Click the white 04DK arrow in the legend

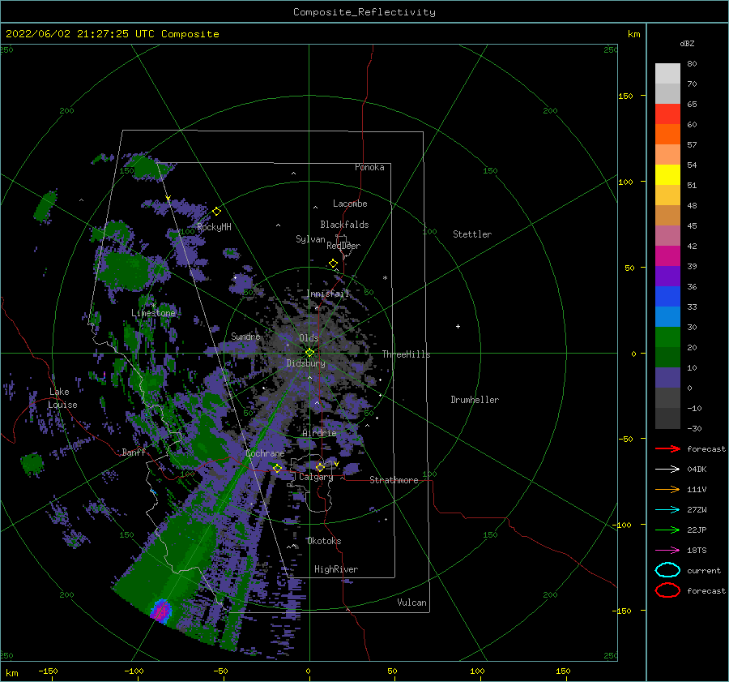click(x=667, y=470)
